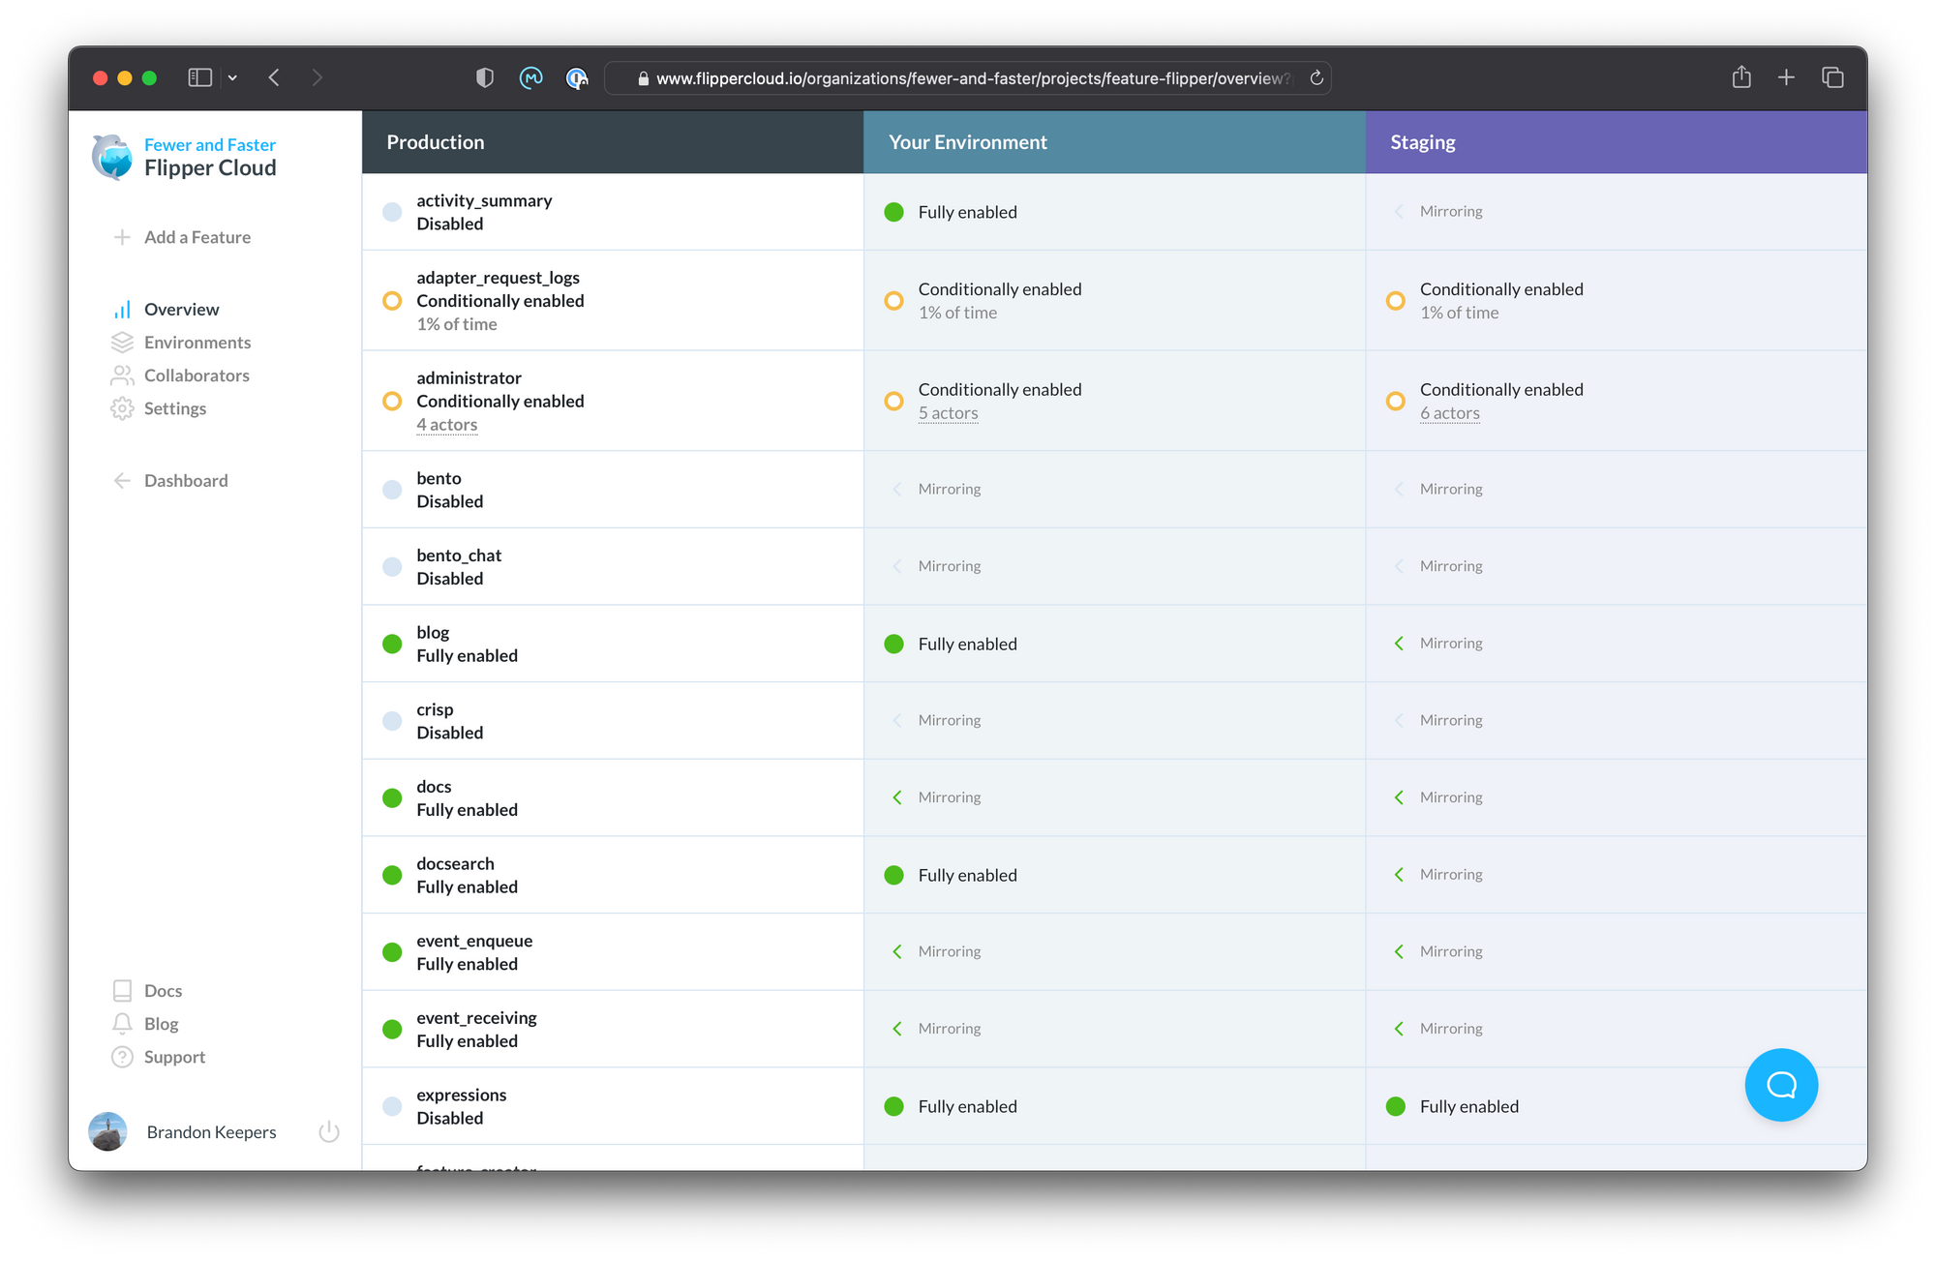The image size is (1936, 1261).
Task: Click Add a Feature
Action: click(197, 237)
